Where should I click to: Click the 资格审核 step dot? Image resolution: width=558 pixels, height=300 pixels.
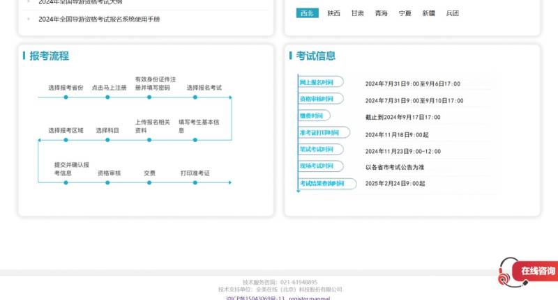[x=107, y=182]
